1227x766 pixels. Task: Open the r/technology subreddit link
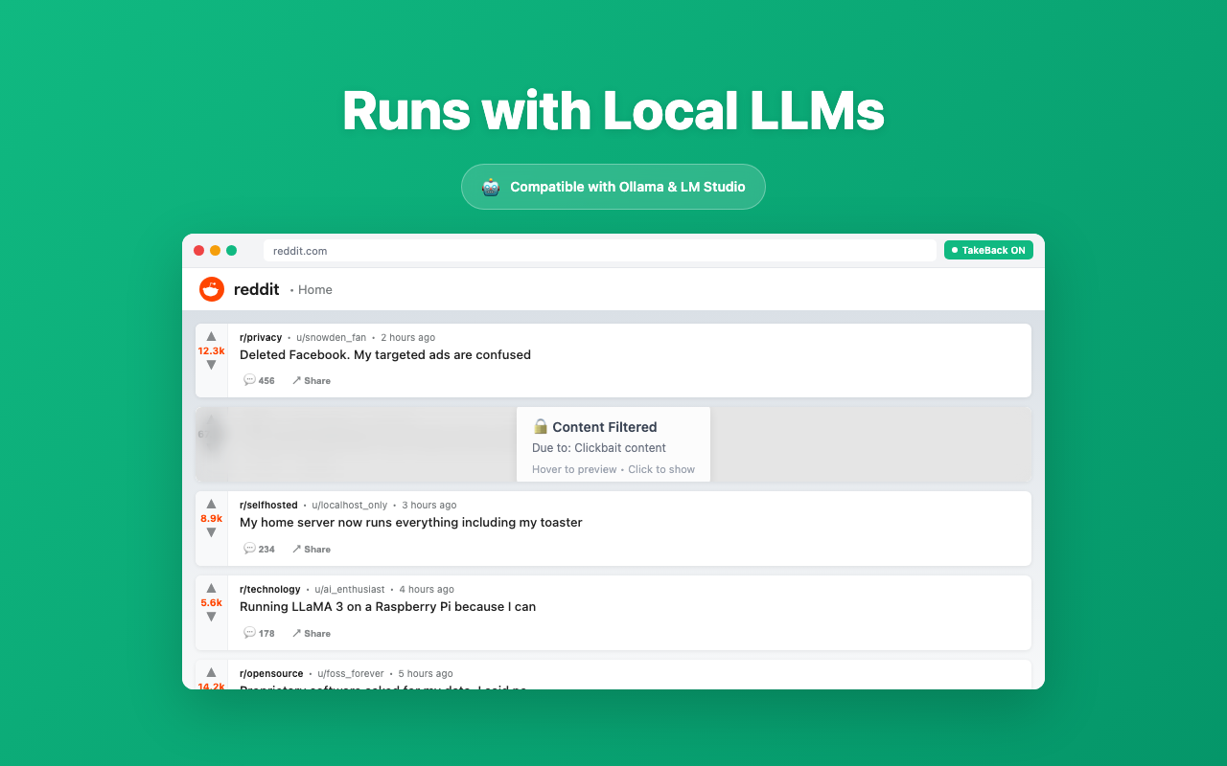(270, 589)
